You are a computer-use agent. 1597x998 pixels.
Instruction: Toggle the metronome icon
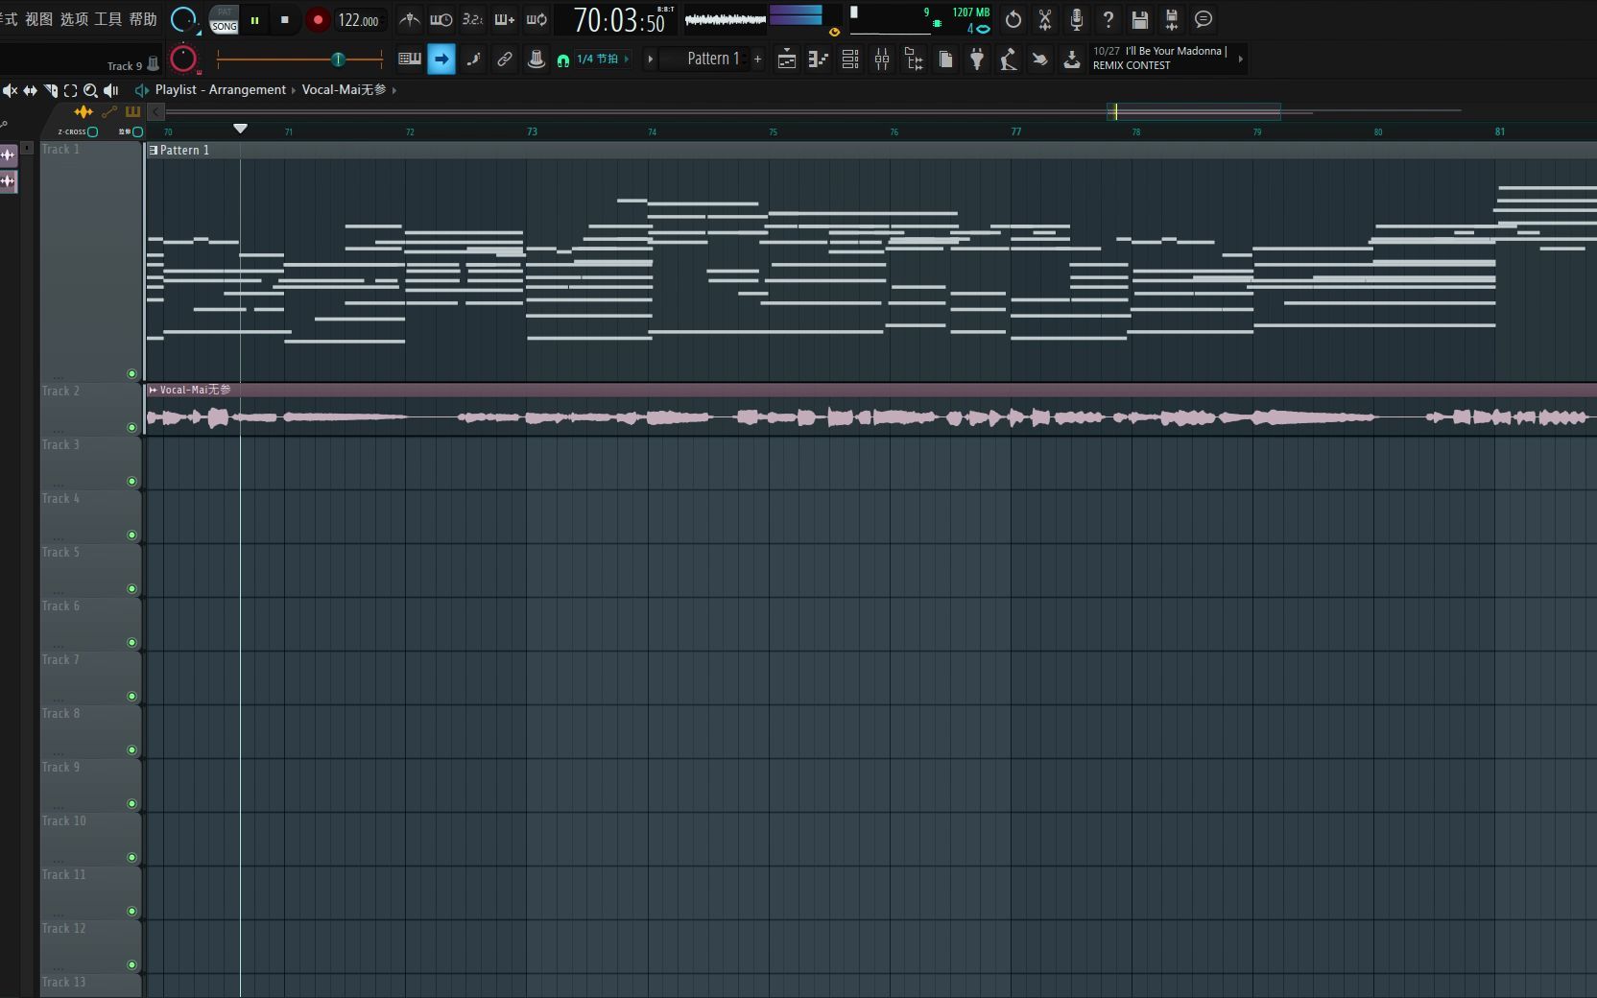[x=410, y=20]
